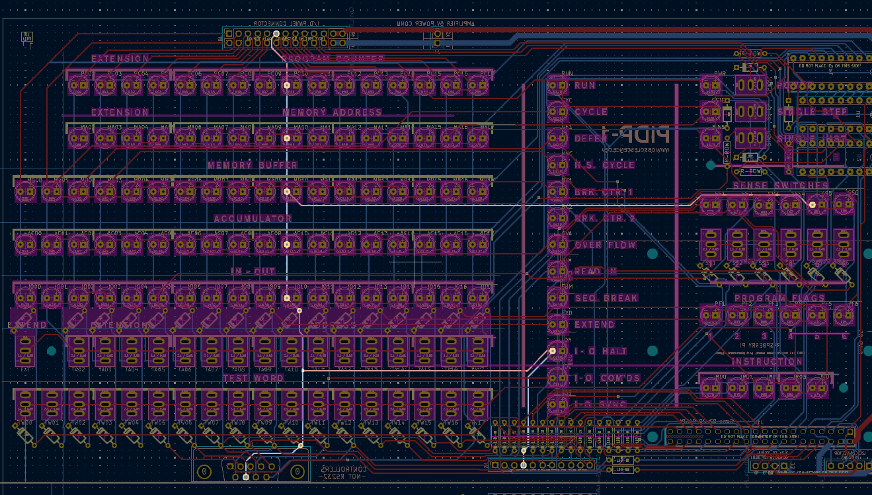Select the ALL LEDS component at top-left

[27, 37]
